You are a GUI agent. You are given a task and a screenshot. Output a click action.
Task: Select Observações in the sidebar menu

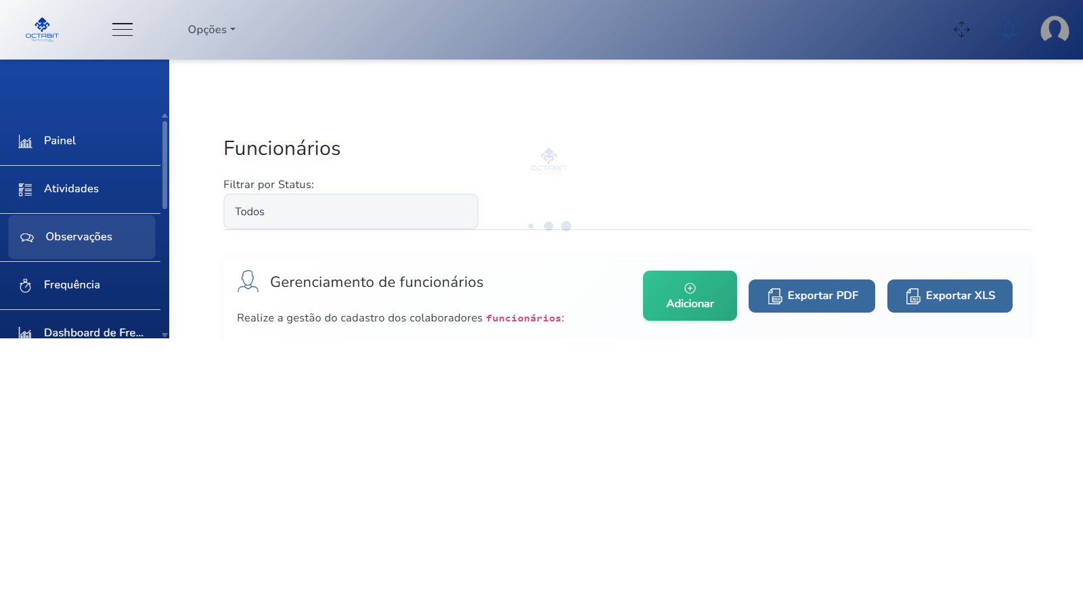[x=78, y=237]
